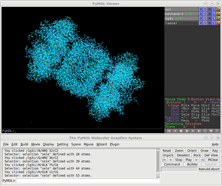Screen dimensions: 222x186
Task: Open Action menu for (sele) selection
Action: point(201,23)
